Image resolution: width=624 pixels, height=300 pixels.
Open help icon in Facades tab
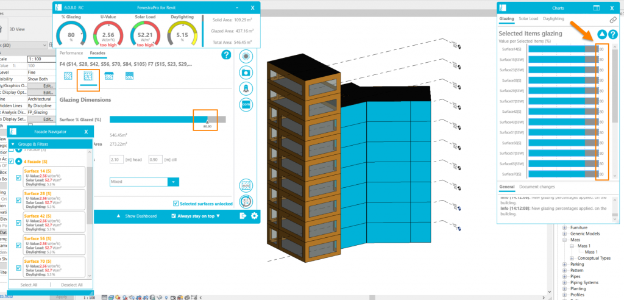(226, 55)
